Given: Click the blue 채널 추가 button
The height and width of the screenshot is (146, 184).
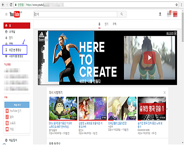Looking at the screenshot, I should (17, 105).
